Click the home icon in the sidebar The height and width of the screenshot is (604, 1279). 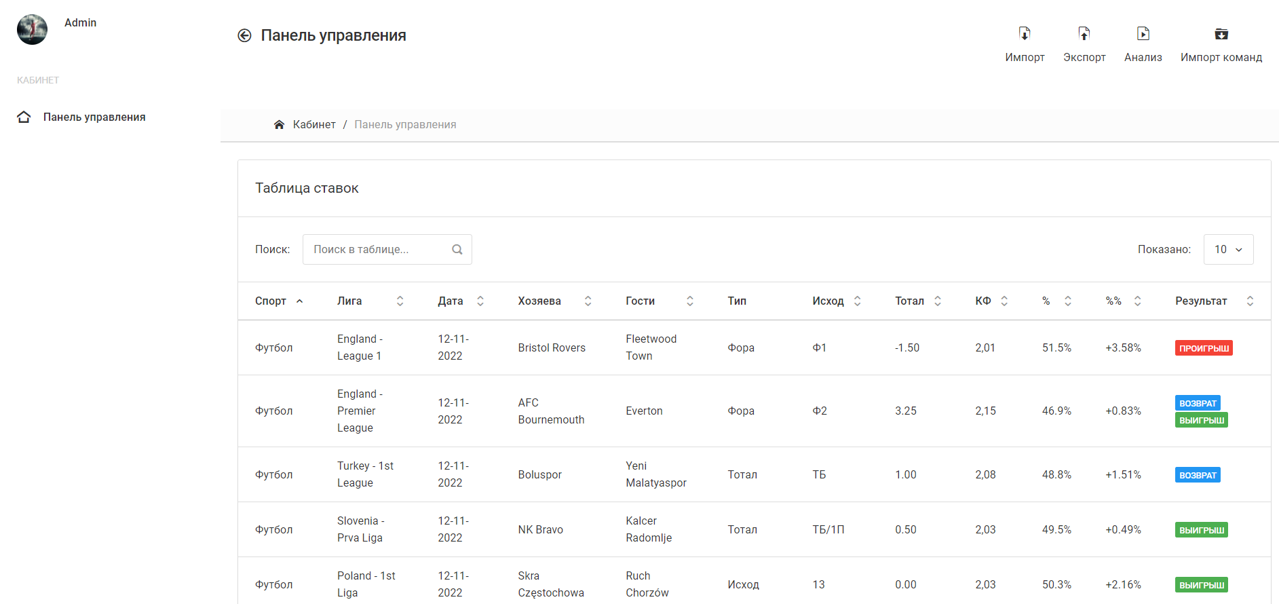24,117
